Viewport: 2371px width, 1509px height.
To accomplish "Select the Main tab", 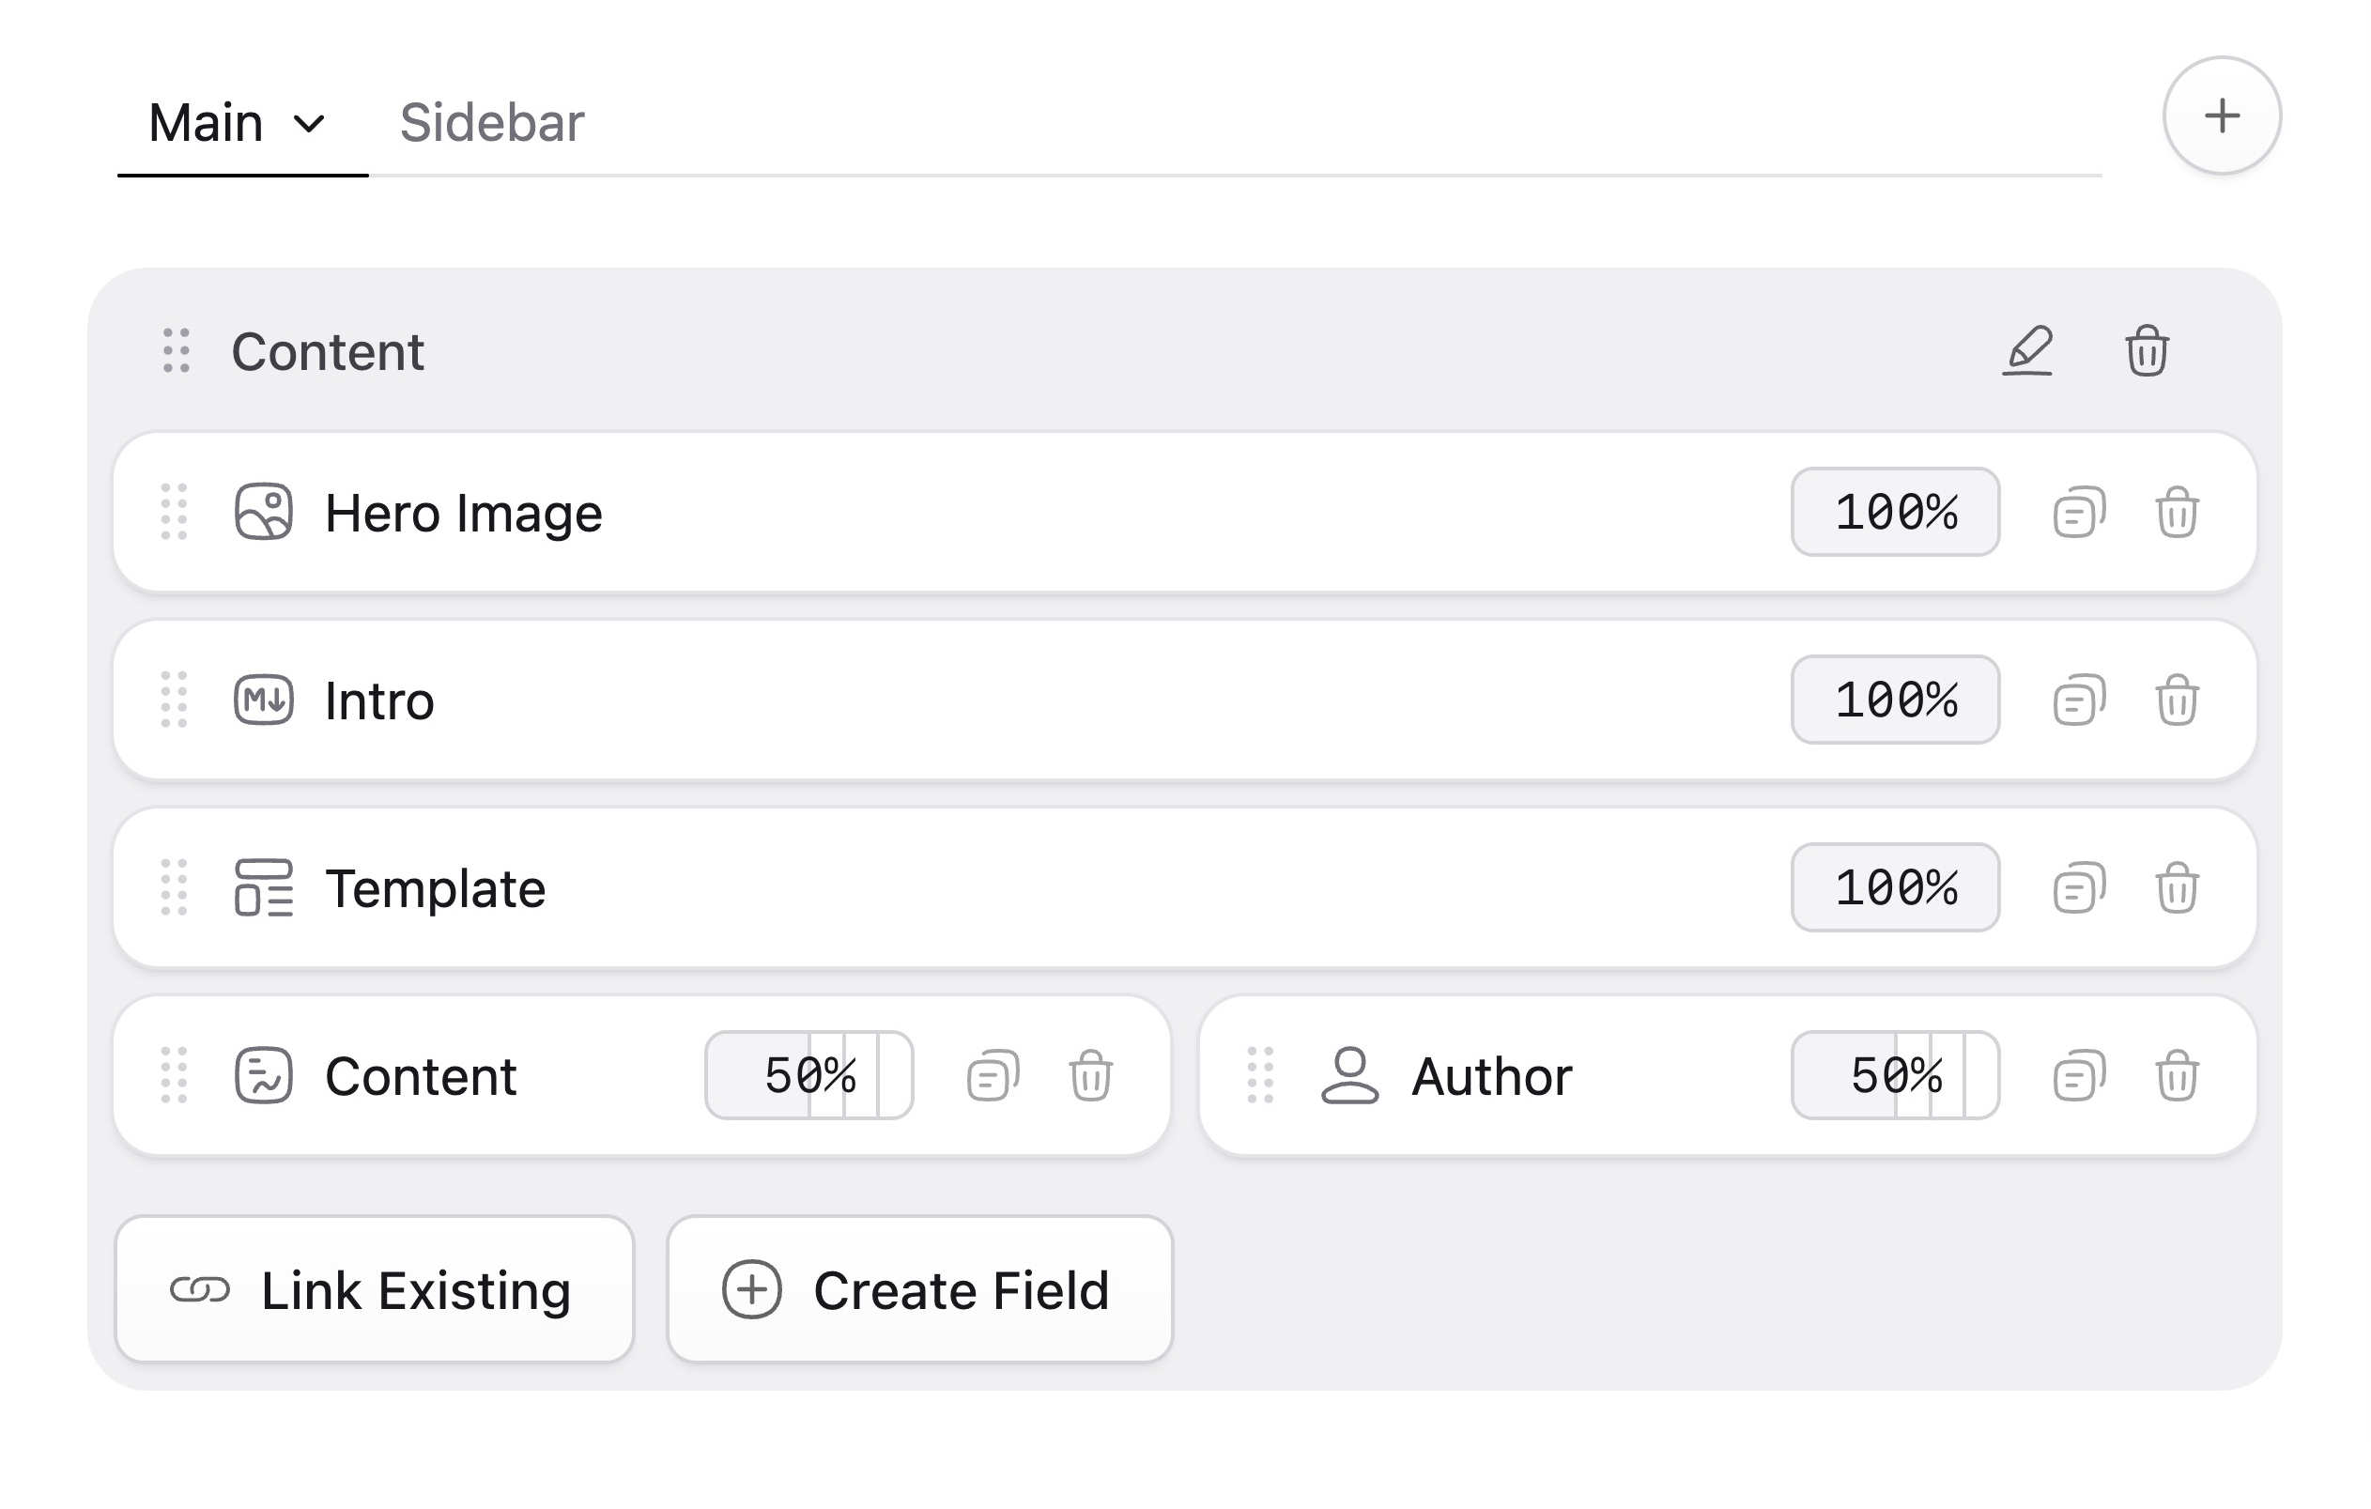I will (206, 123).
